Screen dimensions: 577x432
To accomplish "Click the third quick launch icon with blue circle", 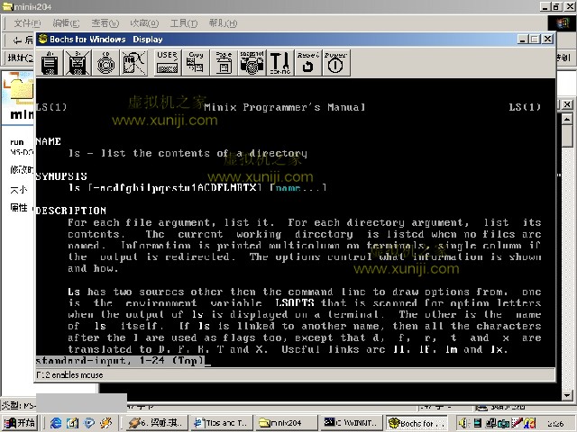I will point(89,423).
